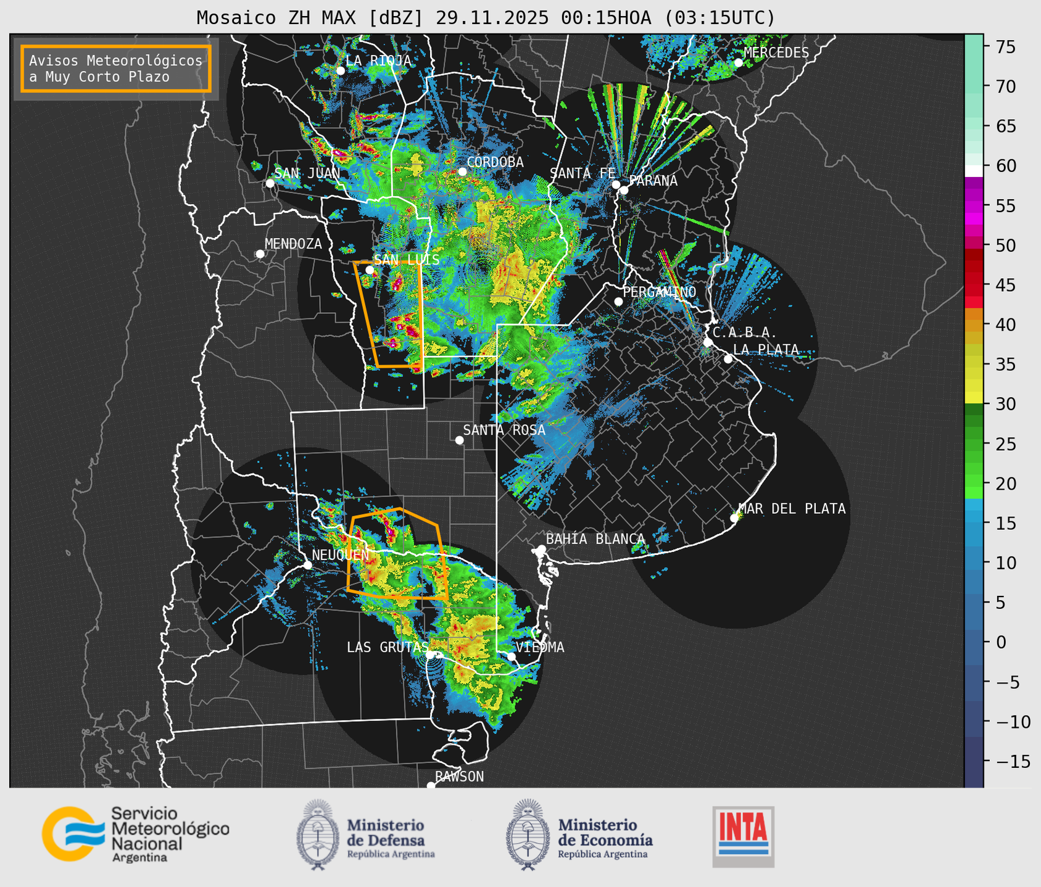The image size is (1041, 887).
Task: Click the VIEDMA city label
Action: [540, 647]
